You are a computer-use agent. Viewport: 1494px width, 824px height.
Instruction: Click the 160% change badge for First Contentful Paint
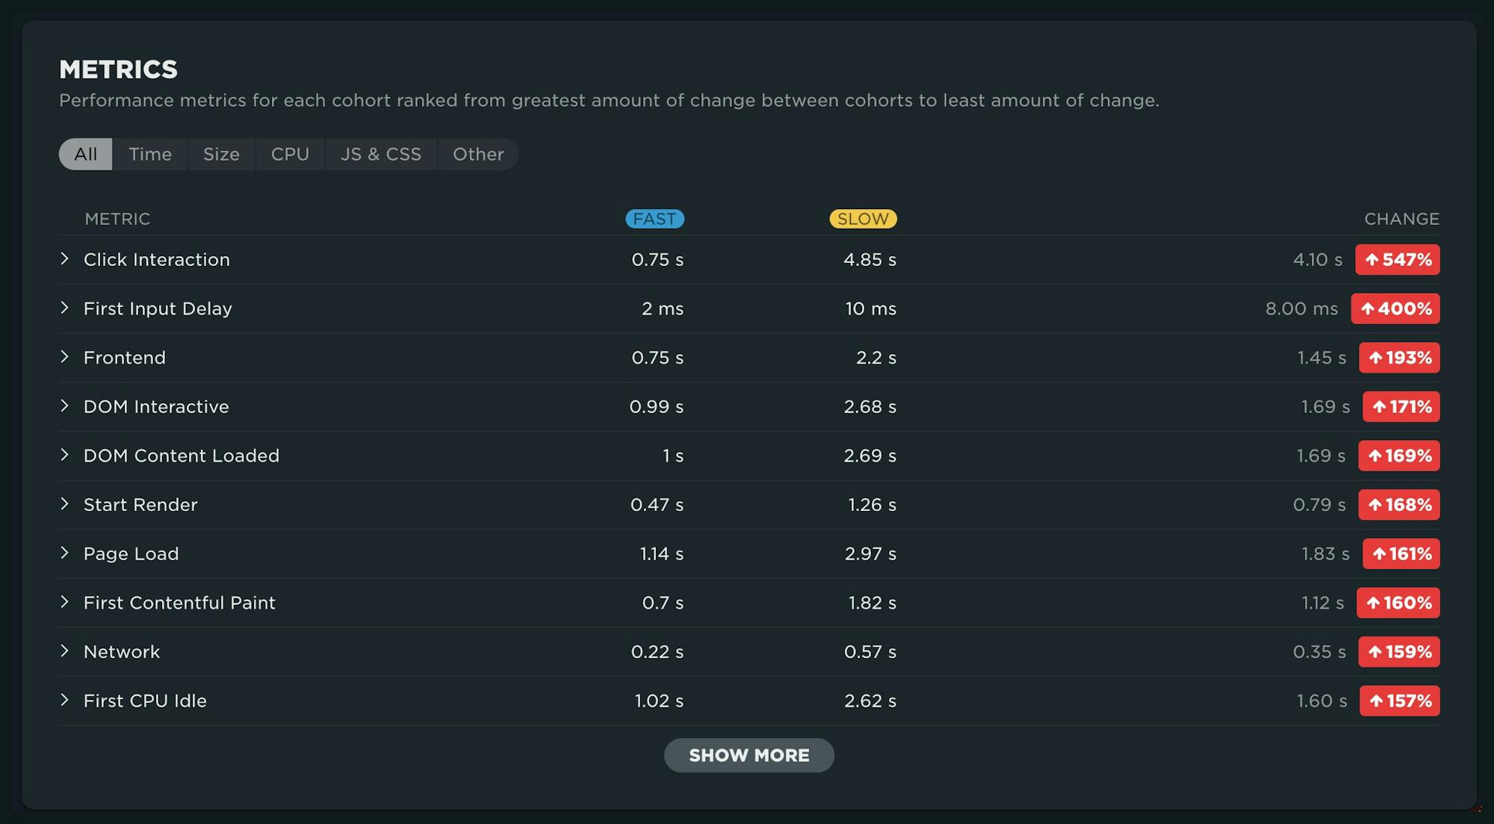pos(1398,603)
